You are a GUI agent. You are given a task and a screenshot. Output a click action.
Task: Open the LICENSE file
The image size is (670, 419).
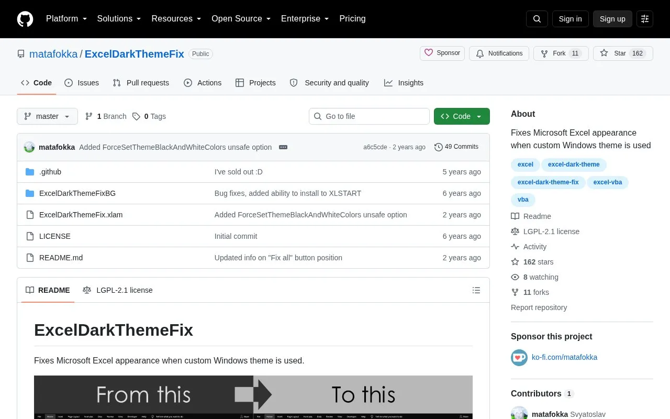[55, 236]
